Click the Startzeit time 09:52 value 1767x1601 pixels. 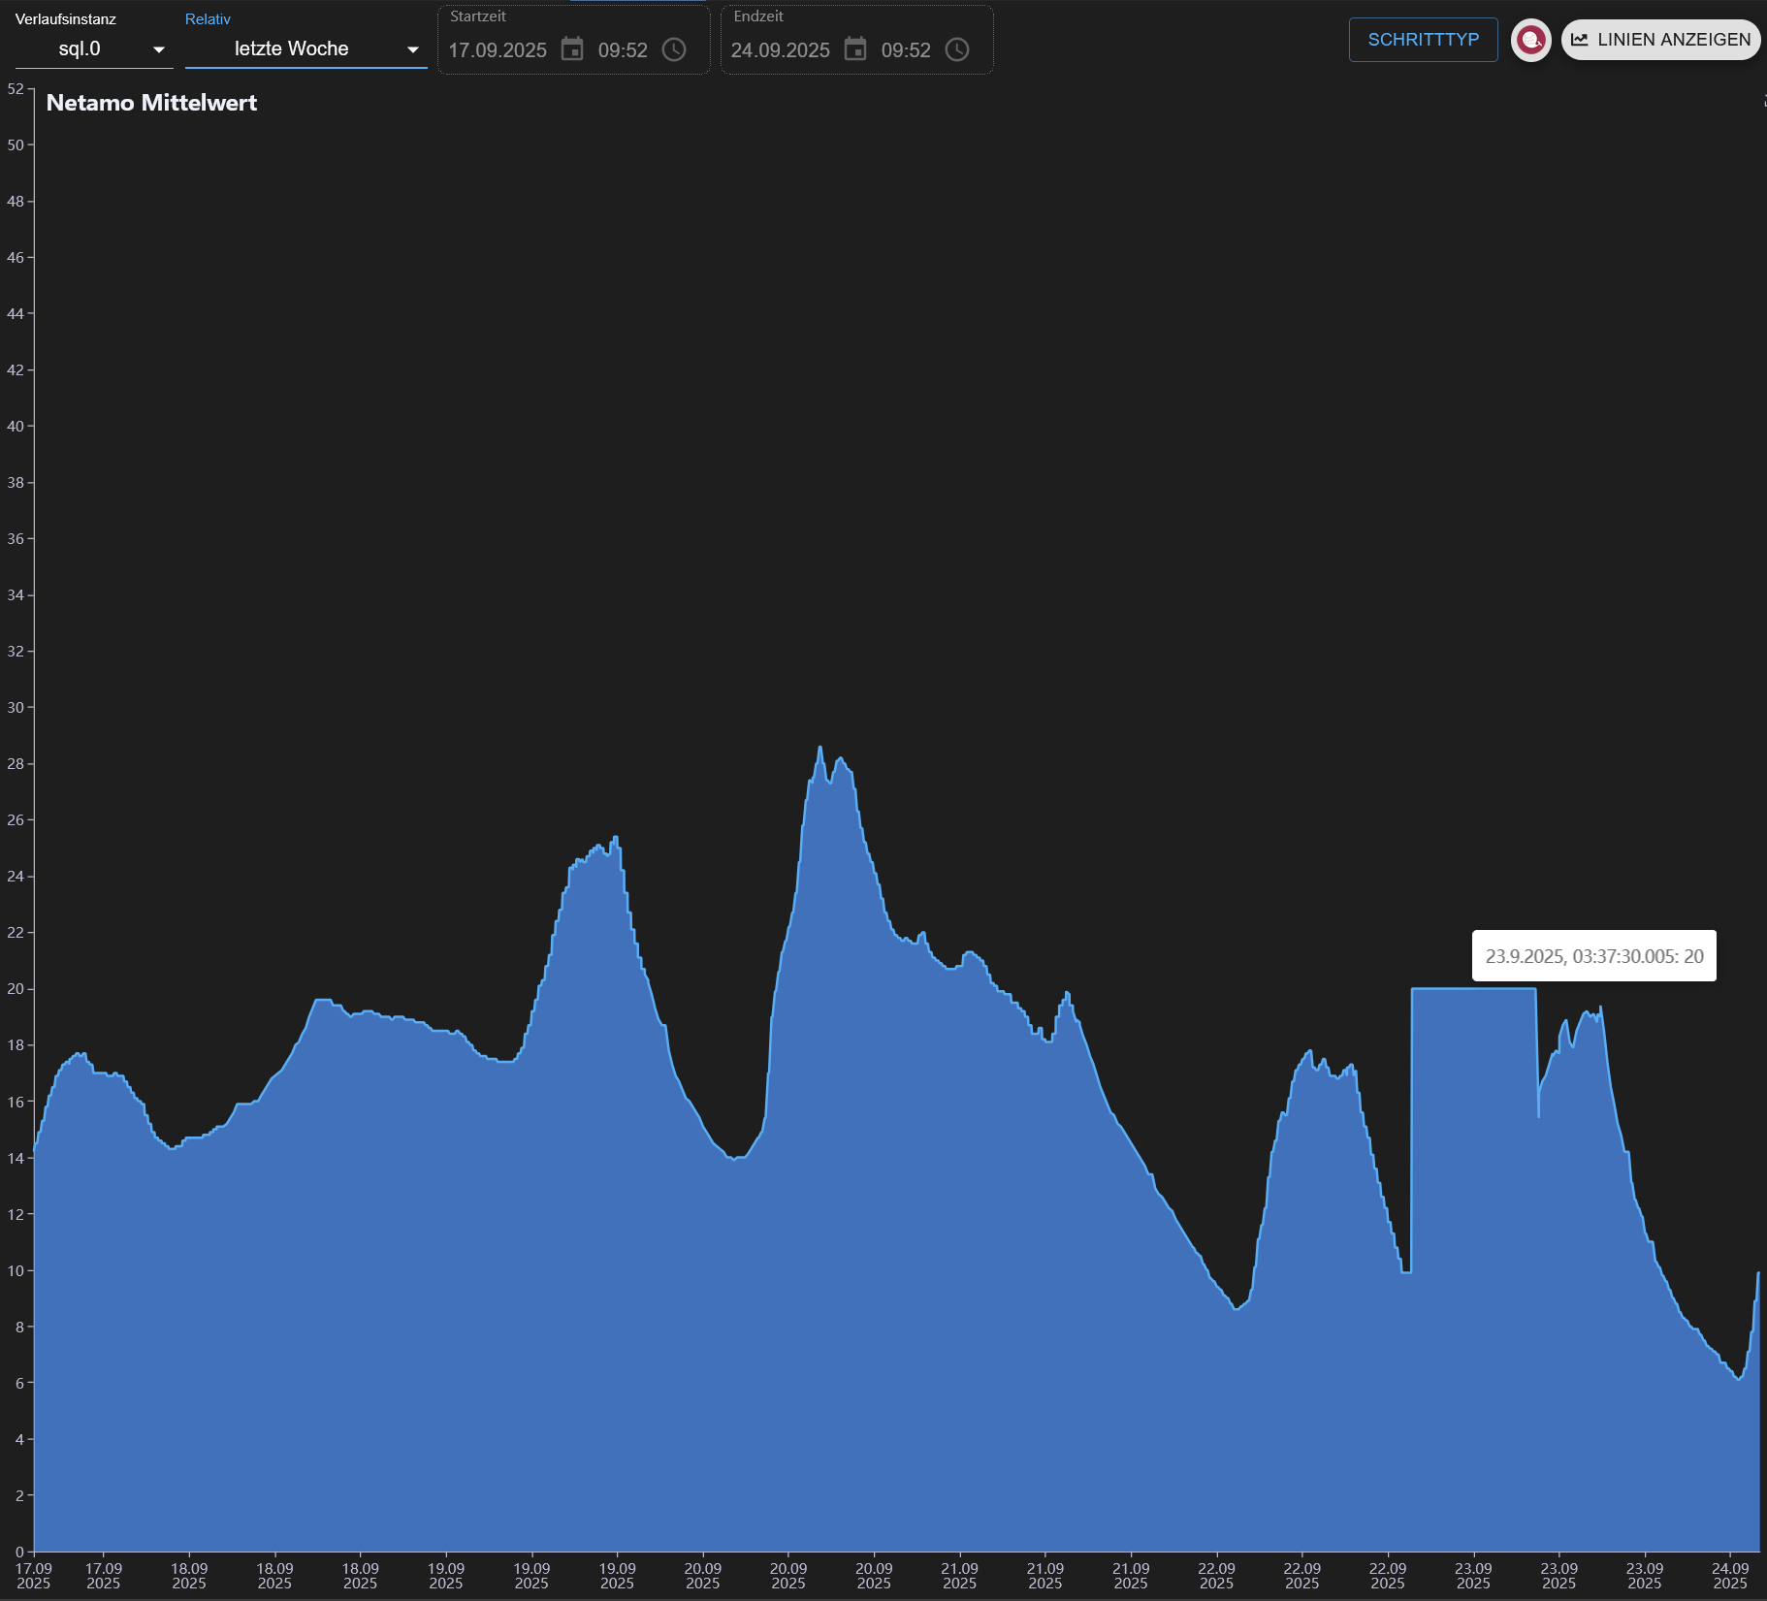(623, 50)
